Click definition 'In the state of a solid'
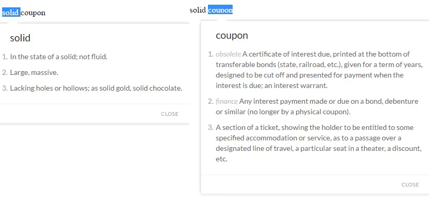429x197 pixels. (x=59, y=57)
